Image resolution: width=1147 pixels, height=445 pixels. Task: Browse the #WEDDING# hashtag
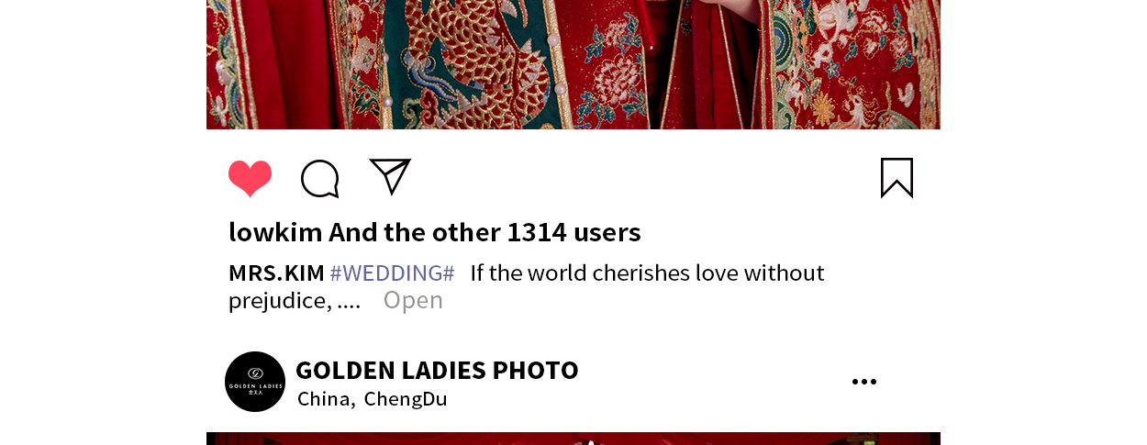click(392, 273)
